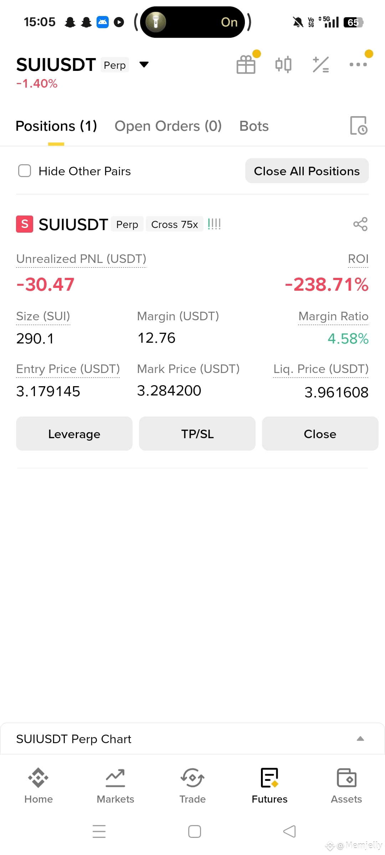Viewport: 385px width, 855px height.
Task: Tap the ADL indicator bars next to Cross 75x
Action: [x=214, y=224]
